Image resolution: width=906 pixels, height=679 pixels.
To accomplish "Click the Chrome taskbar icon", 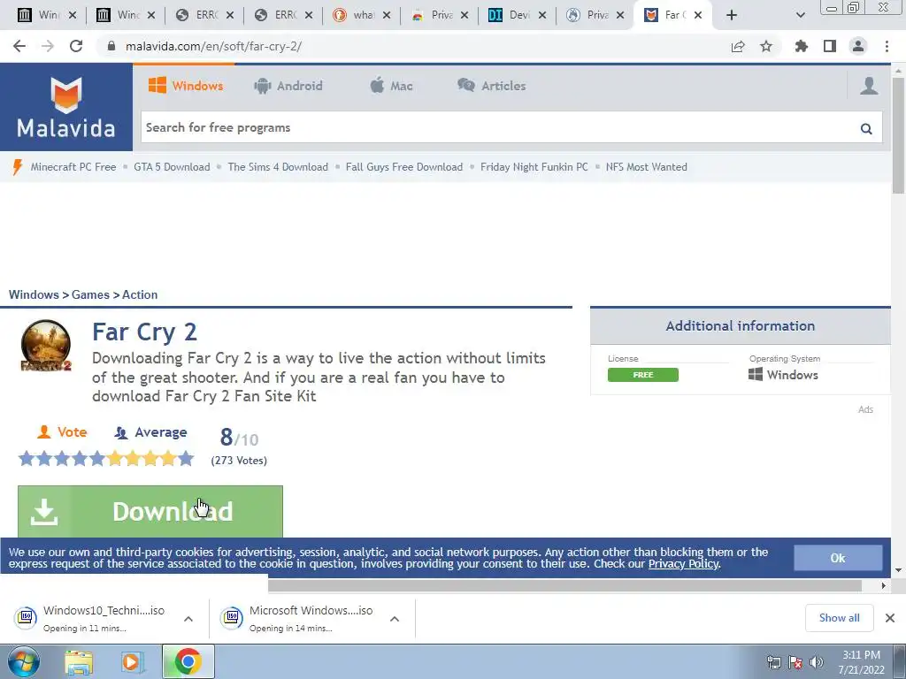I will tap(188, 661).
